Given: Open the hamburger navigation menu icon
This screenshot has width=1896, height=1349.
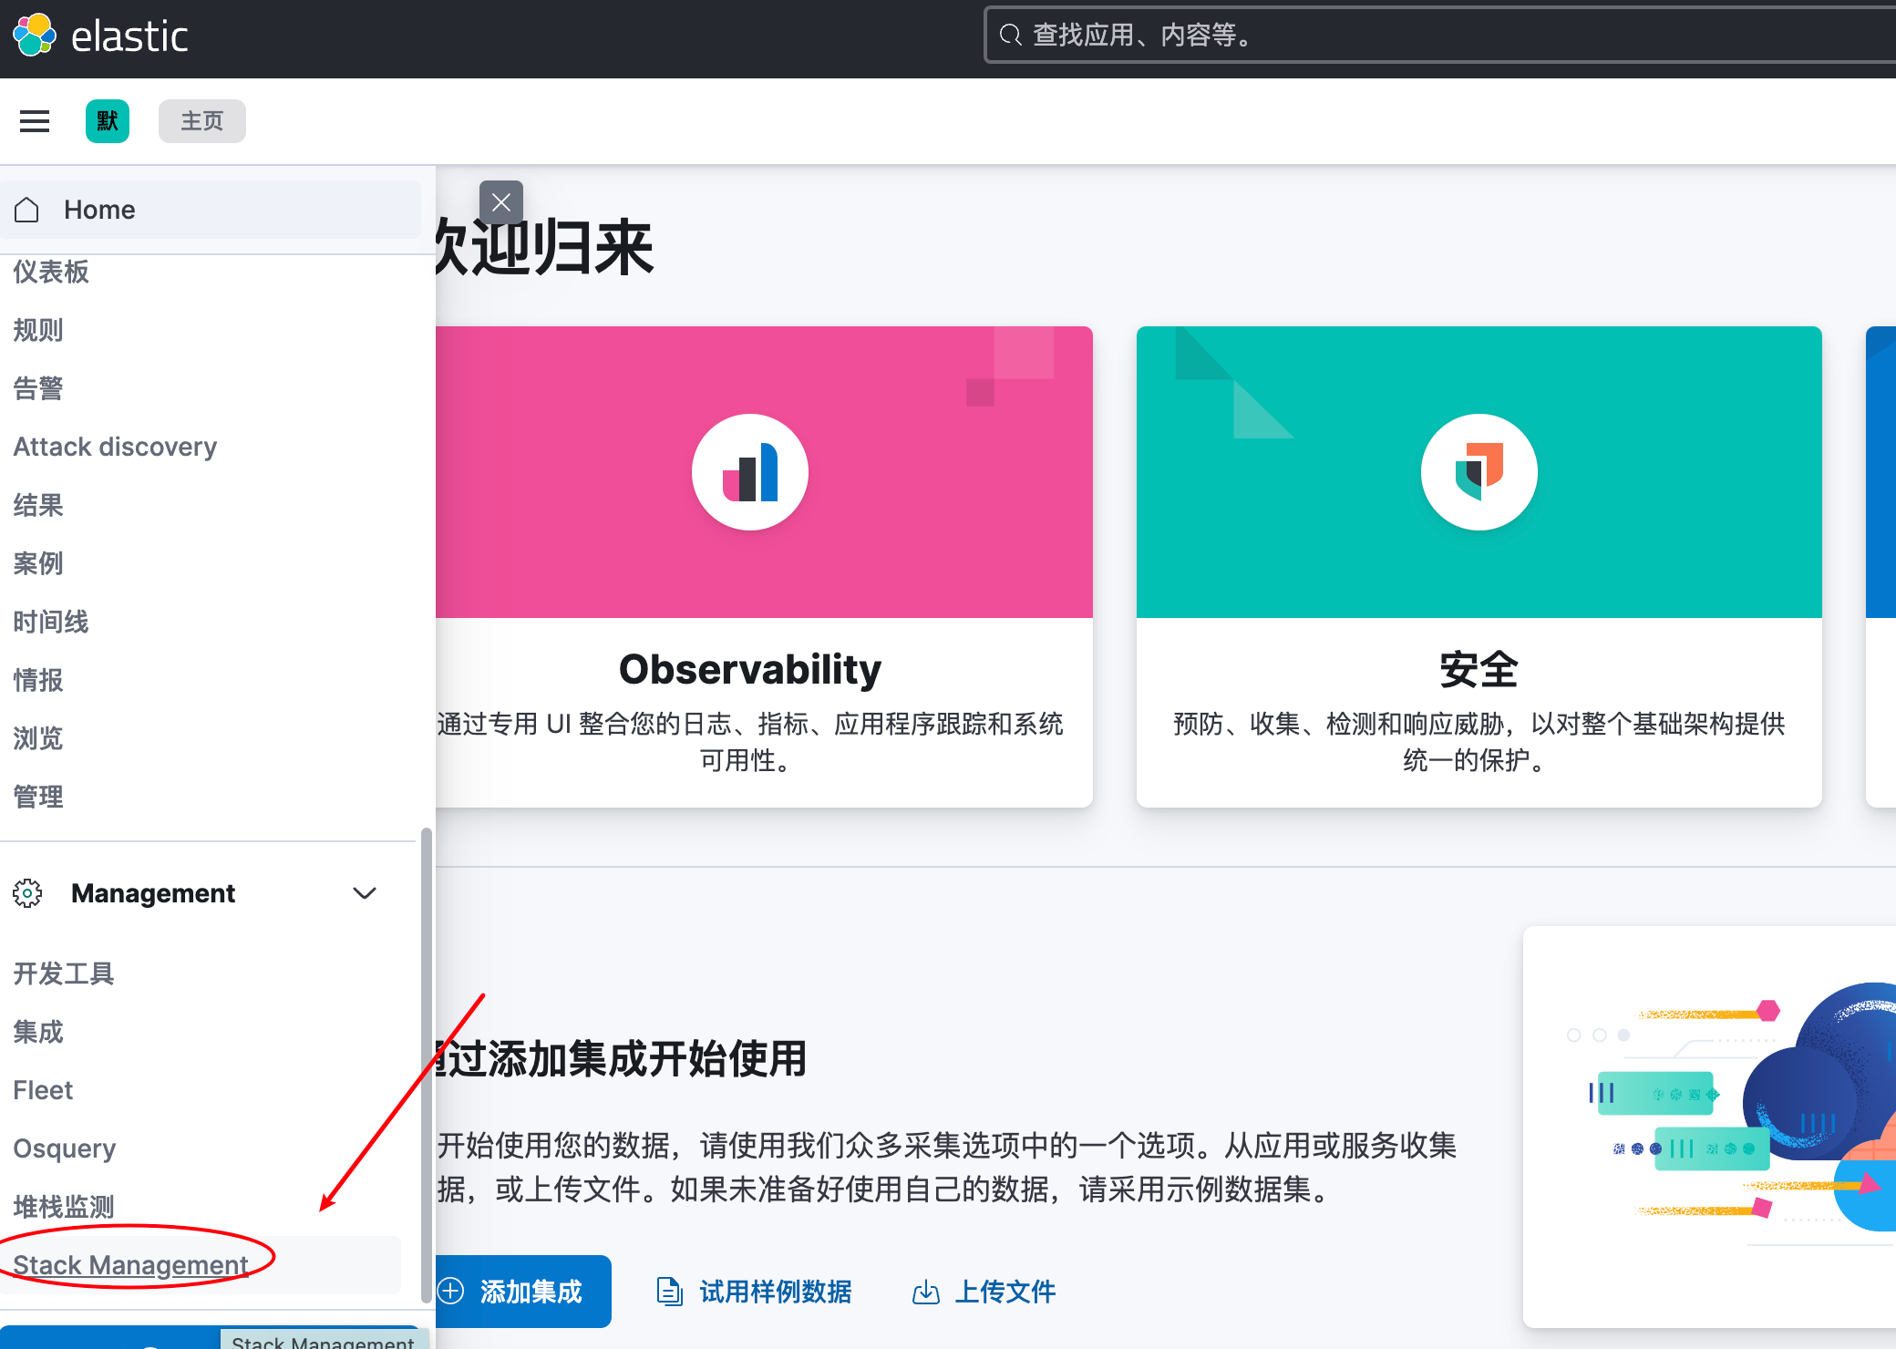Looking at the screenshot, I should tap(34, 120).
